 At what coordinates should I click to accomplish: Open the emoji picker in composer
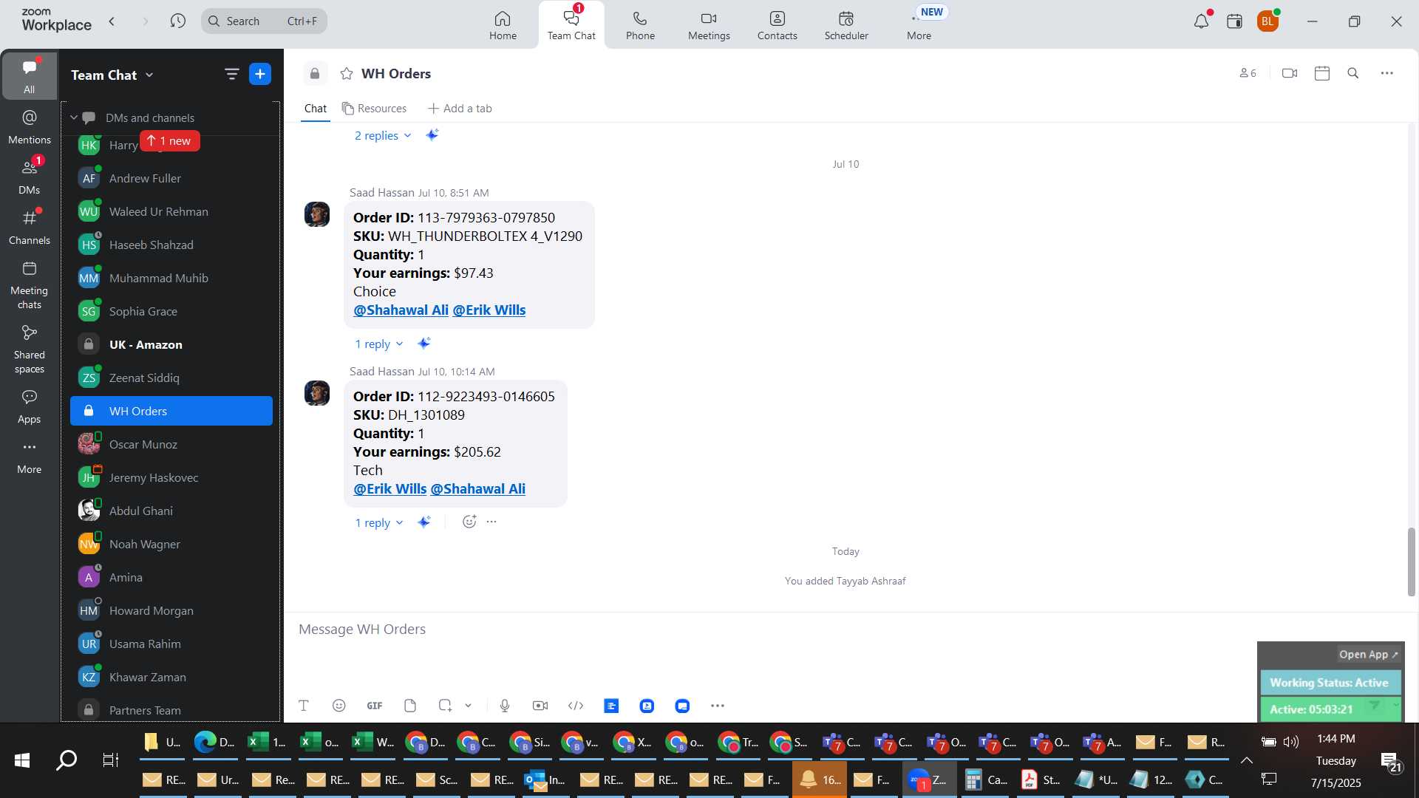point(339,706)
